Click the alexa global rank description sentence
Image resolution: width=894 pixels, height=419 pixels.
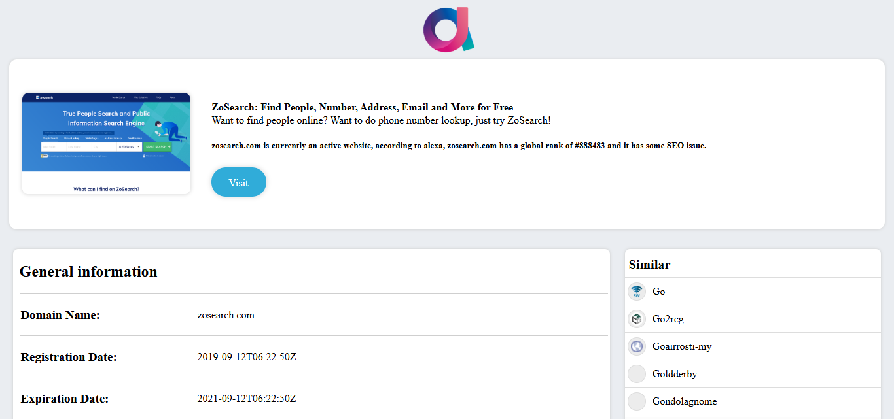[459, 146]
